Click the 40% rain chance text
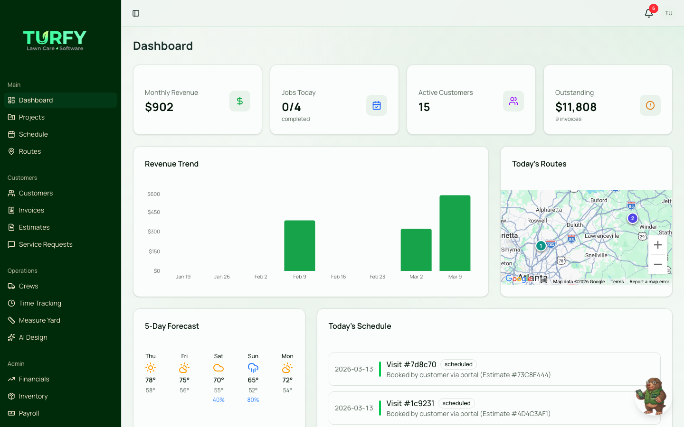This screenshot has height=427, width=684. (218, 400)
